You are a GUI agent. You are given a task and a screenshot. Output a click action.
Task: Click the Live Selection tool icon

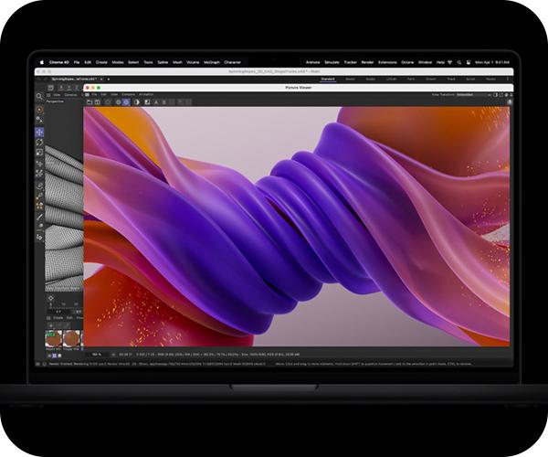point(40,119)
